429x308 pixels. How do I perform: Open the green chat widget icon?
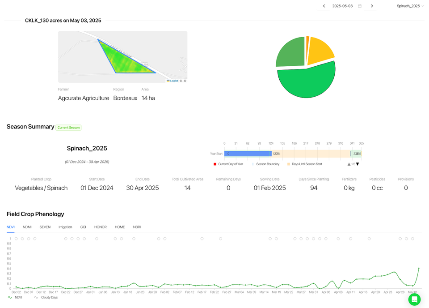(414, 299)
